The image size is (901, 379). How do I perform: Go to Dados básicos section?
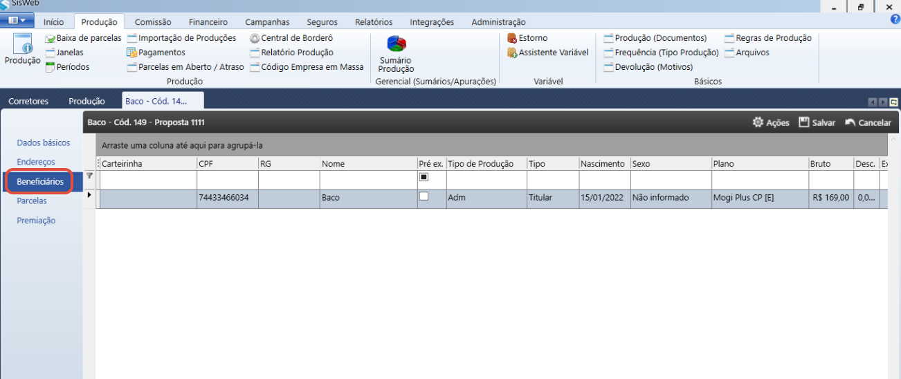pyautogui.click(x=44, y=142)
